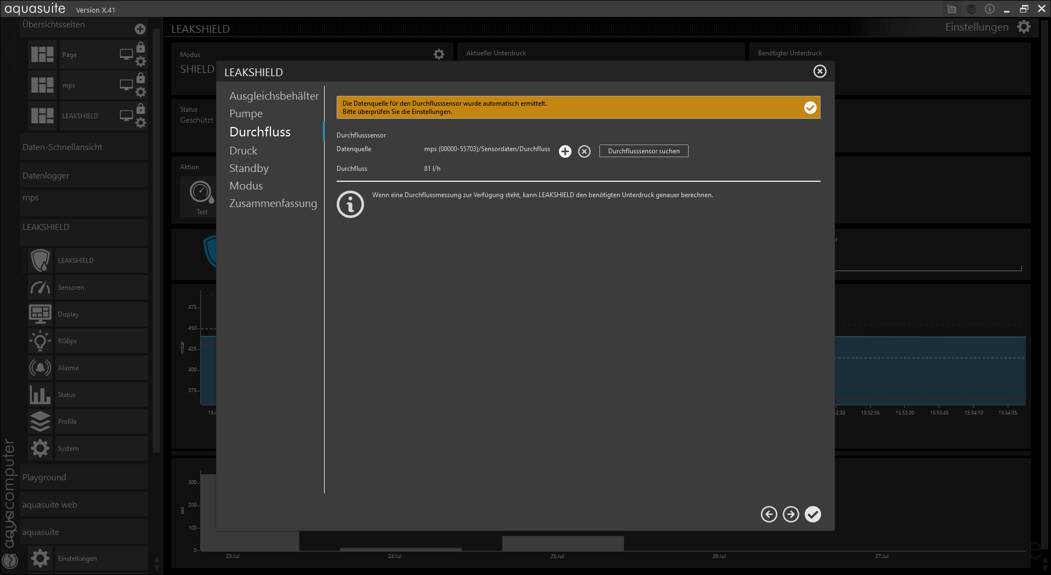
Task: Collapse the LEAKSHIELD device section
Action: click(46, 227)
